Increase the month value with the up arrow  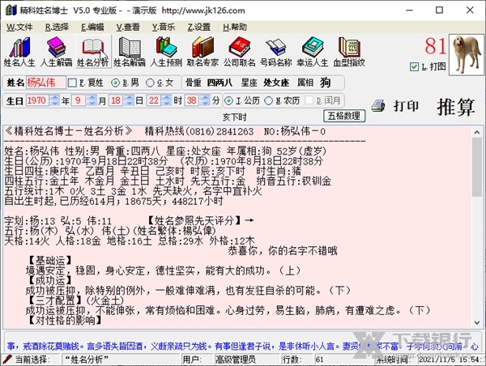pos(92,98)
